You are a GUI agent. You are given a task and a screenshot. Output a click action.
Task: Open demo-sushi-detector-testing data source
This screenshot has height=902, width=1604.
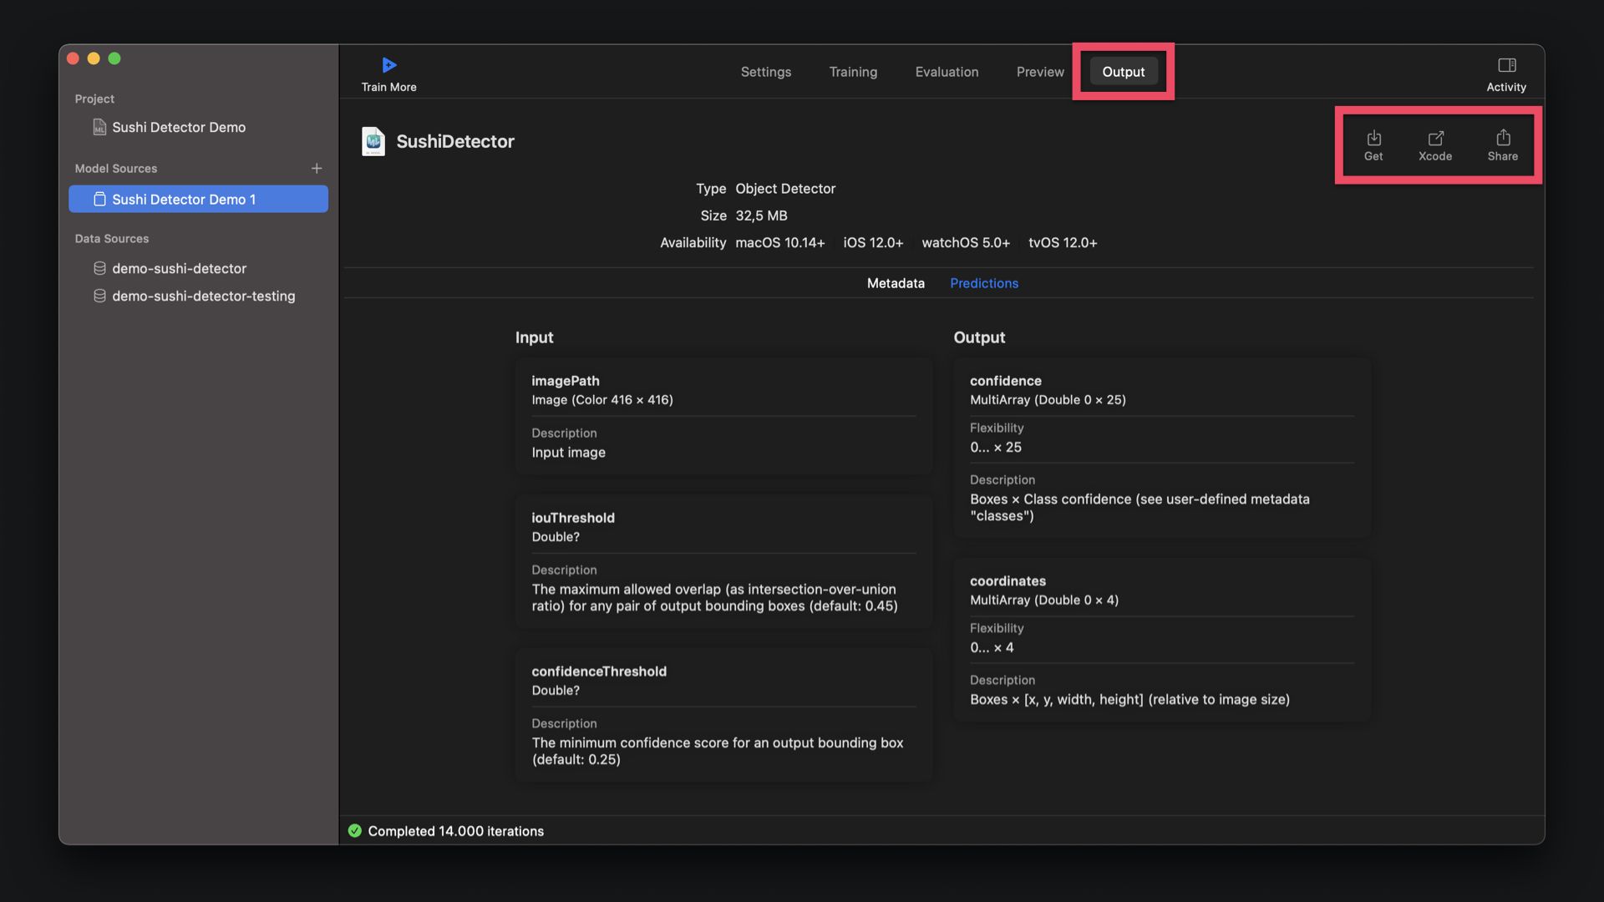[203, 296]
